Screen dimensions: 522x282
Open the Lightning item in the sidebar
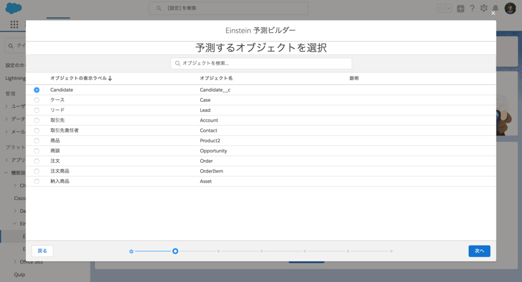tap(15, 78)
